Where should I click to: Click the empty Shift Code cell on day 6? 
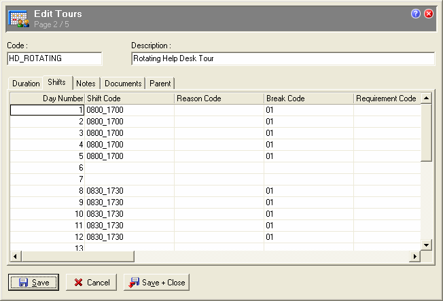coord(129,168)
